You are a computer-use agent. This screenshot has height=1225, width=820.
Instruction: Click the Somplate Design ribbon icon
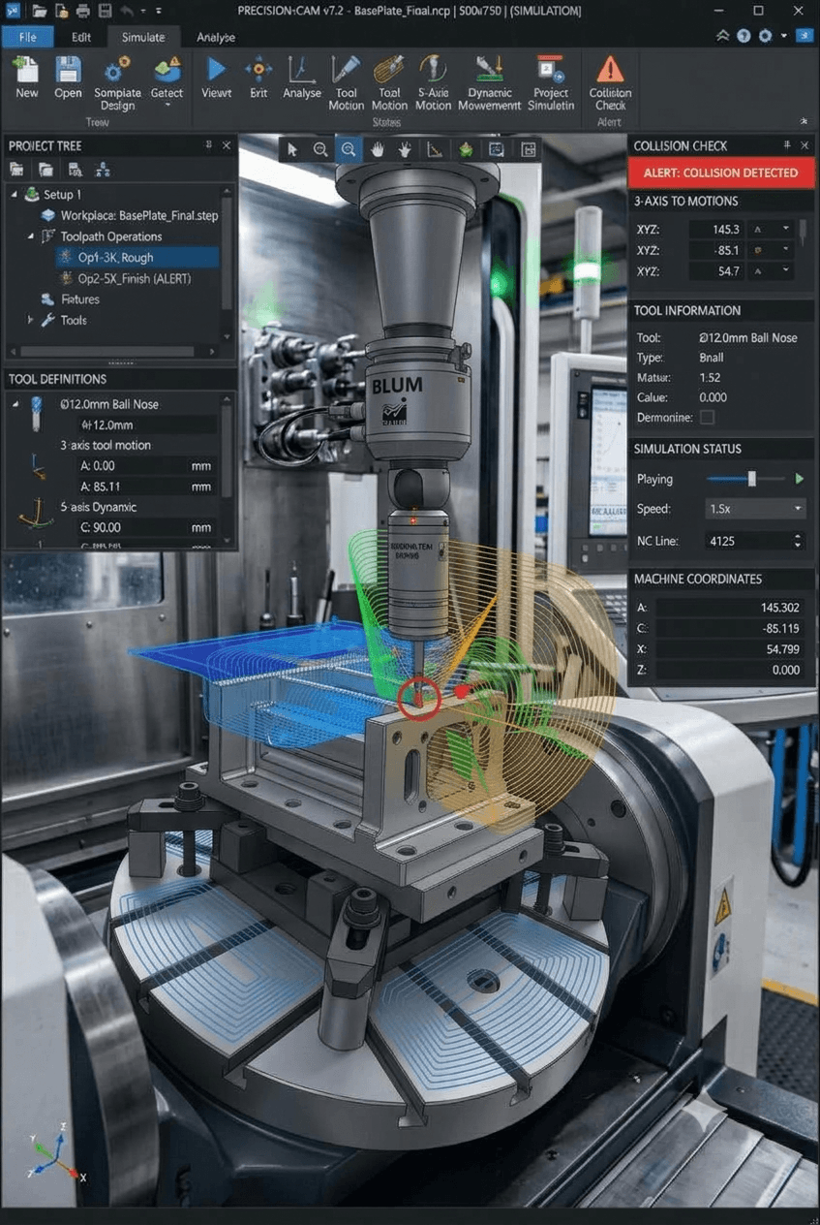(117, 70)
